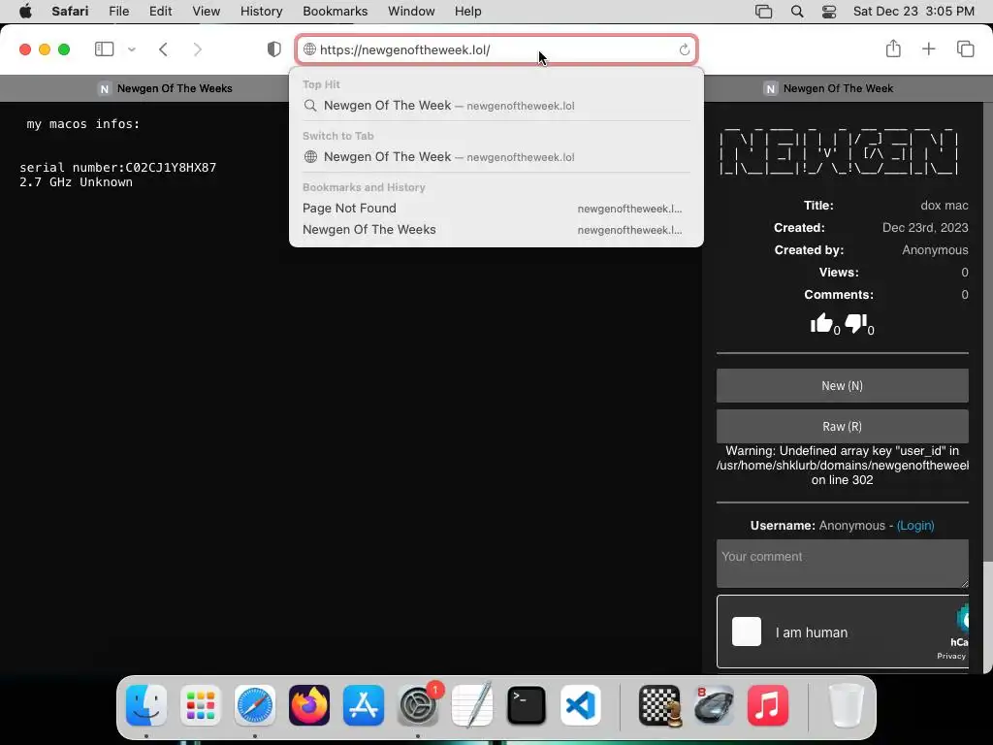993x745 pixels.
Task: Open the racing game icon in Dock
Action: click(714, 705)
